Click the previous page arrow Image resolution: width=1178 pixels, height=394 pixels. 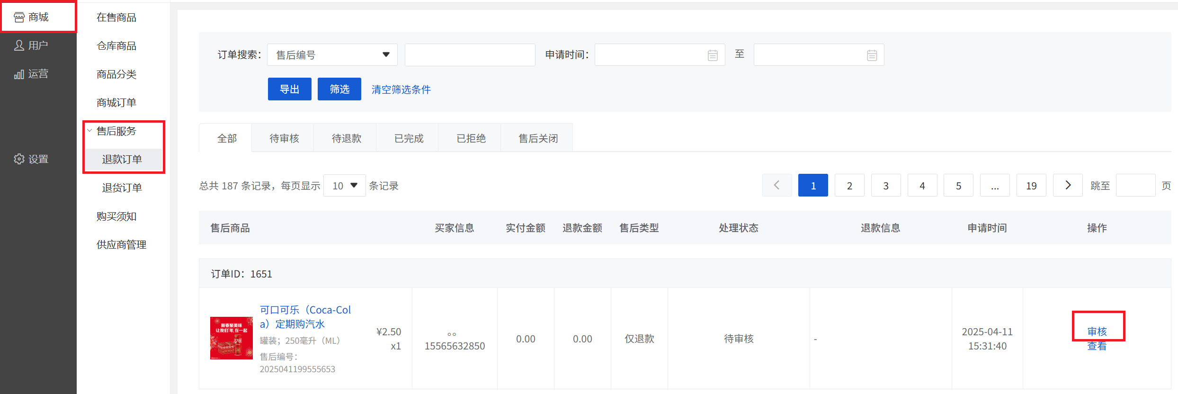coord(776,185)
